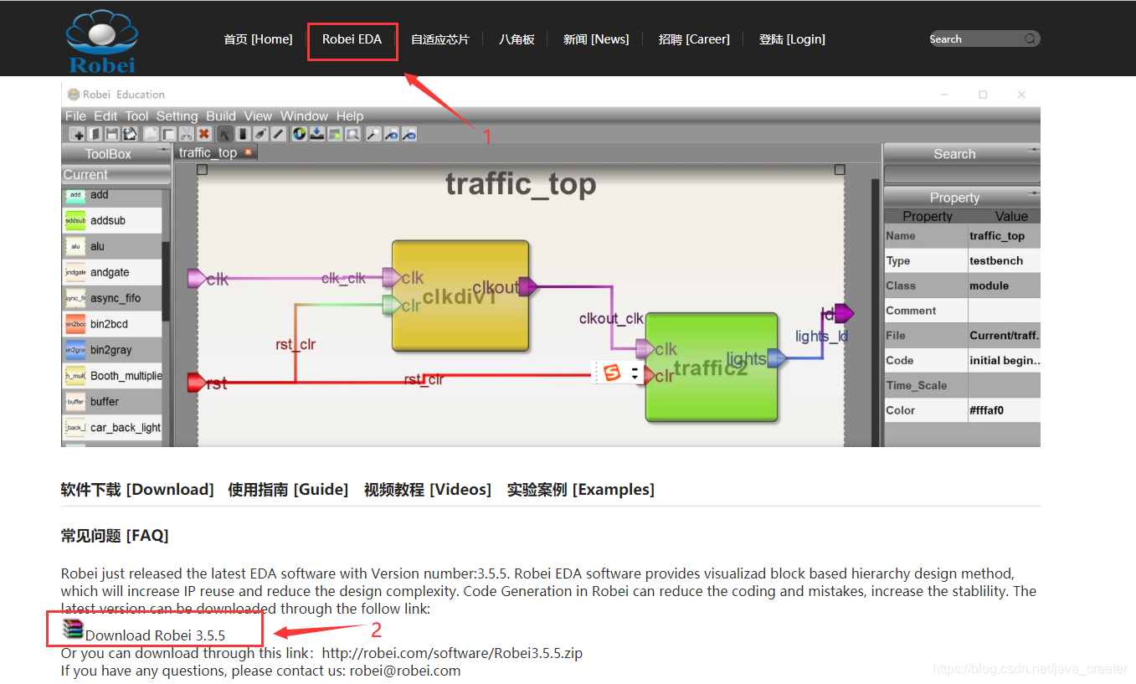Select the buffer module in ToolBox
This screenshot has height=684, width=1136.
(x=112, y=402)
